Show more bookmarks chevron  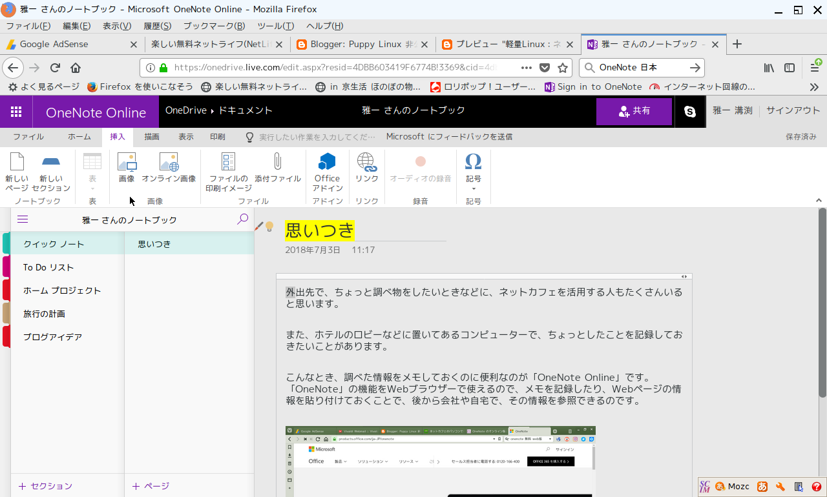click(814, 86)
